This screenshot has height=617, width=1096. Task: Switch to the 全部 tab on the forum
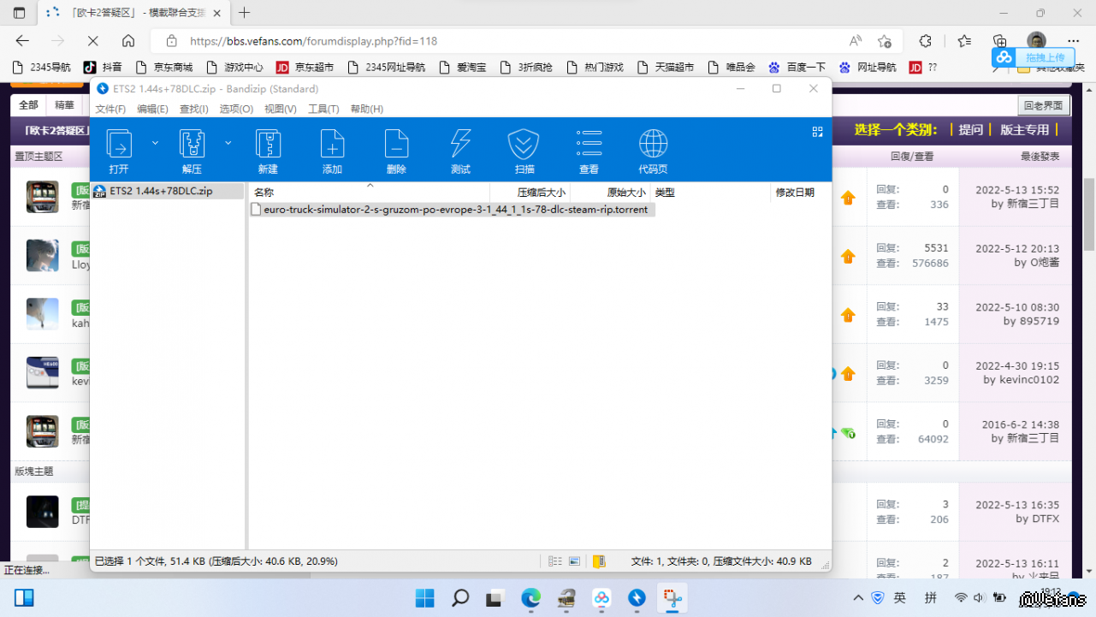point(28,104)
